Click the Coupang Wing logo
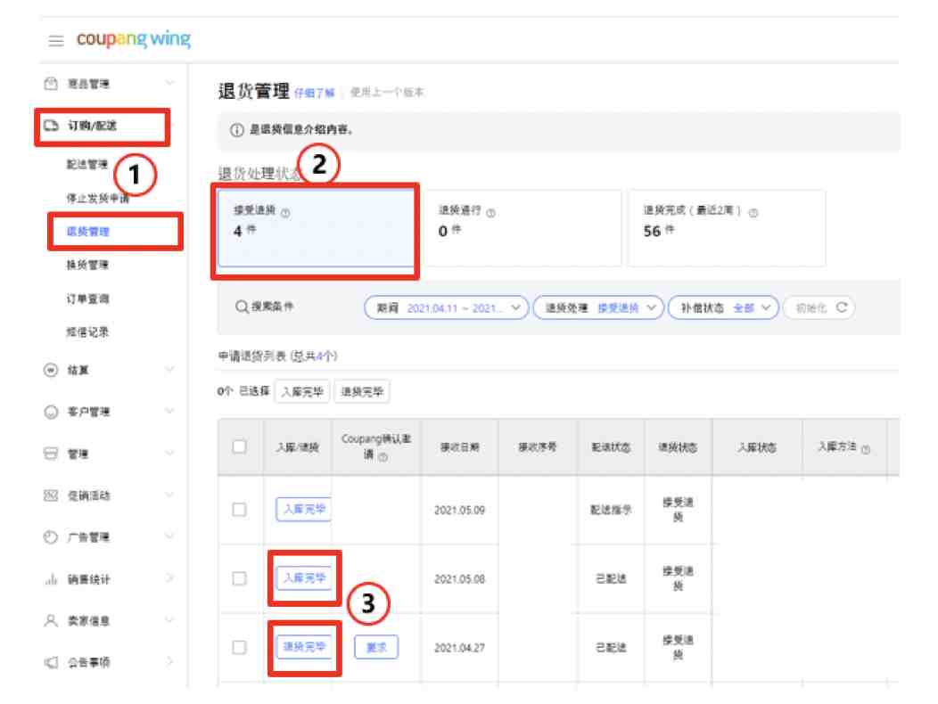This screenshot has height=704, width=938. point(134,39)
